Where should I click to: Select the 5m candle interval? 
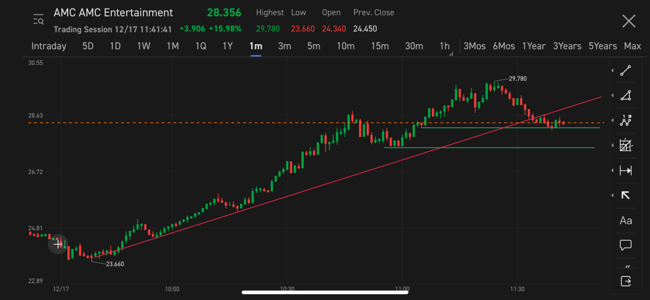(314, 46)
